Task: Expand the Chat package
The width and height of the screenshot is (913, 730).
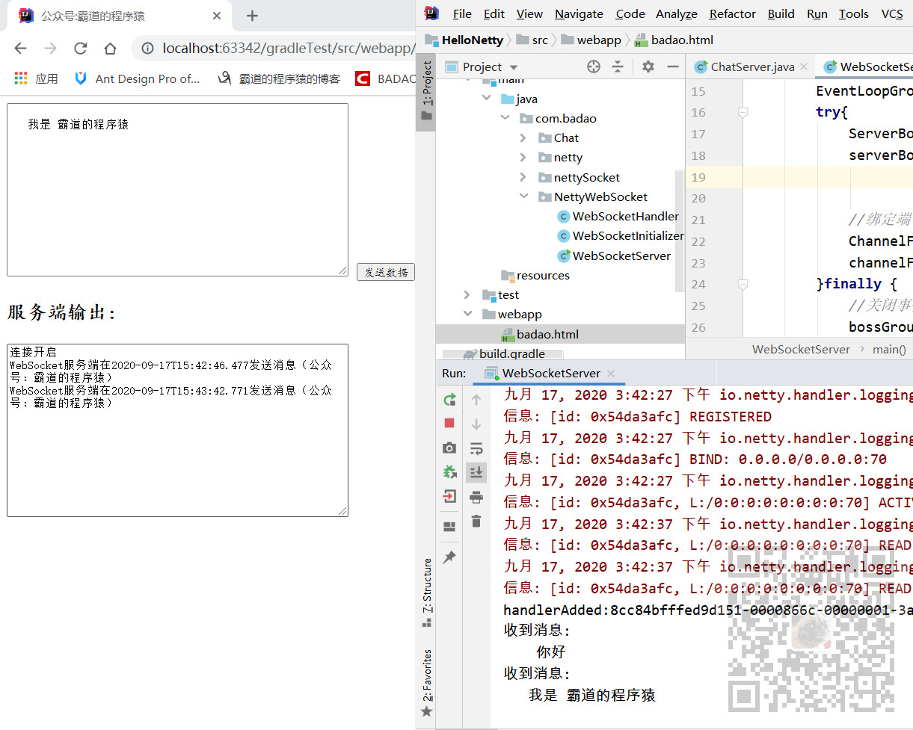Action: coord(523,137)
